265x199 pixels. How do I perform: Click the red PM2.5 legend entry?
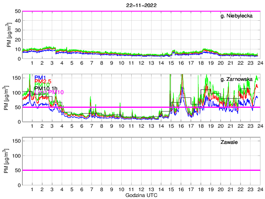click(x=43, y=81)
